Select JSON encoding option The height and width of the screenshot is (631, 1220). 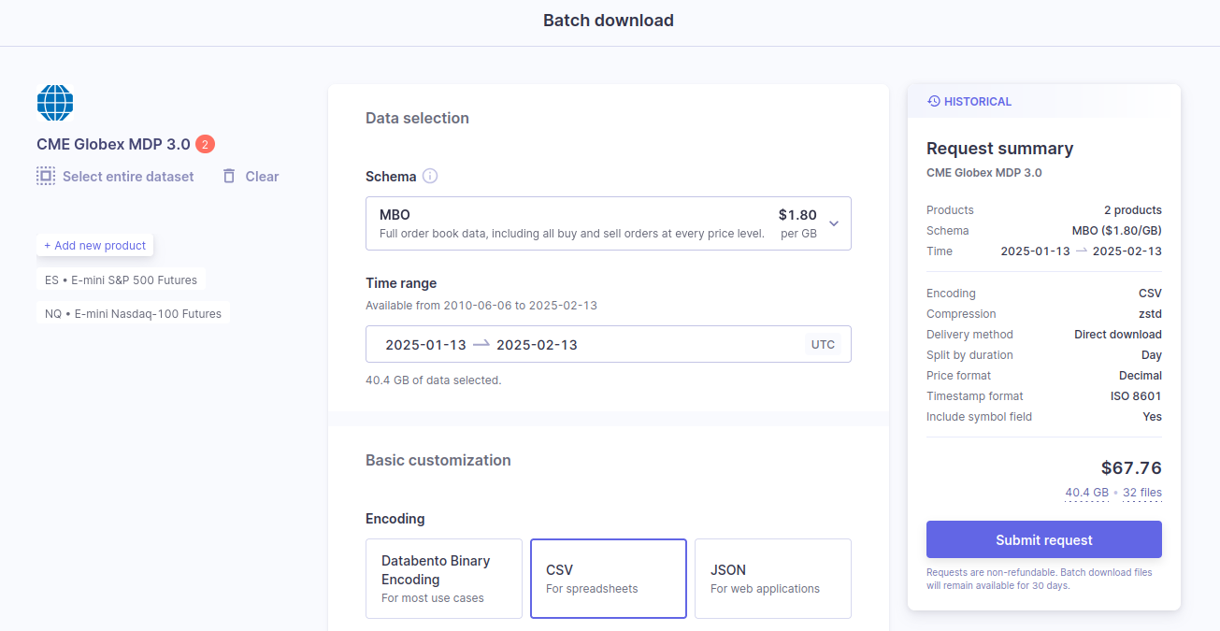coord(773,579)
